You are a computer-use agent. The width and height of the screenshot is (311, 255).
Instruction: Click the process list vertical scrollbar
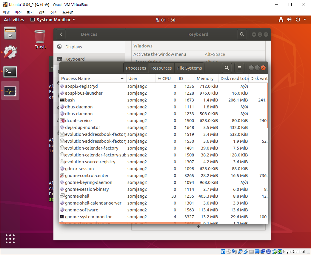click(x=267, y=105)
